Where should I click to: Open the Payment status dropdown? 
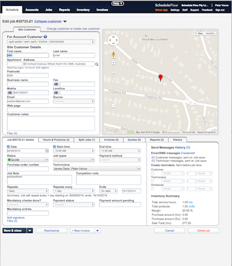pyautogui.click(x=74, y=205)
